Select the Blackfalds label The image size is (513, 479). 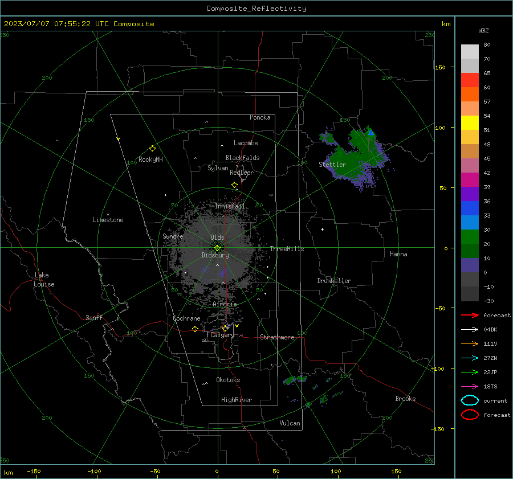[242, 158]
